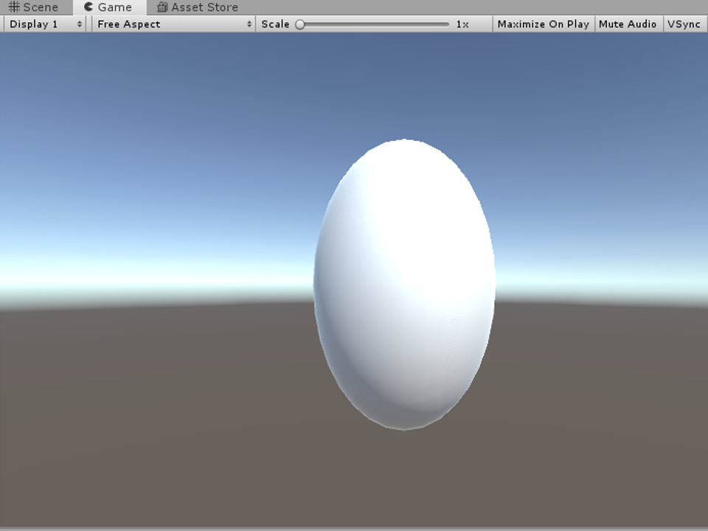Toggle Maximize On Play
The image size is (708, 531).
pos(544,24)
